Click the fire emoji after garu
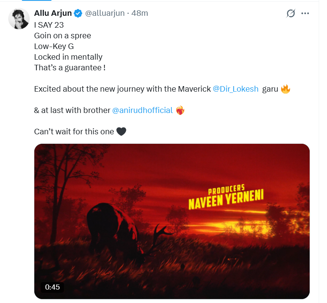 [x=286, y=89]
